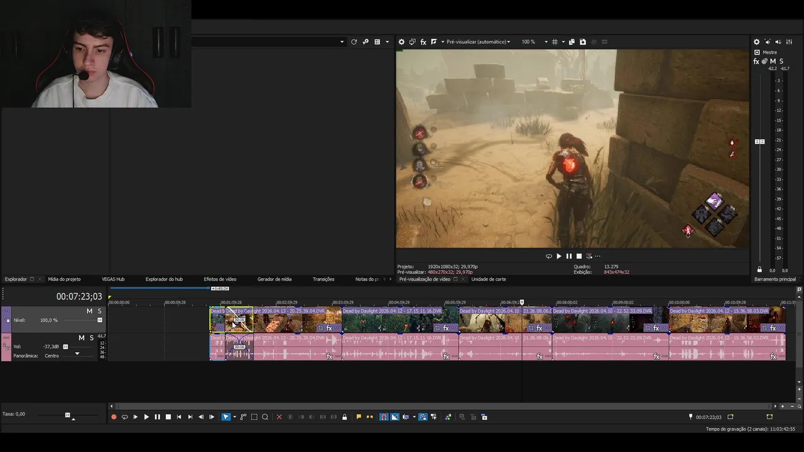
Task: Open the Explorador do hub tab
Action: click(x=164, y=279)
